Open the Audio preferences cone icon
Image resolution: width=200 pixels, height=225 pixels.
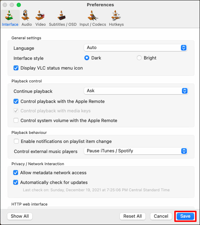click(25, 15)
